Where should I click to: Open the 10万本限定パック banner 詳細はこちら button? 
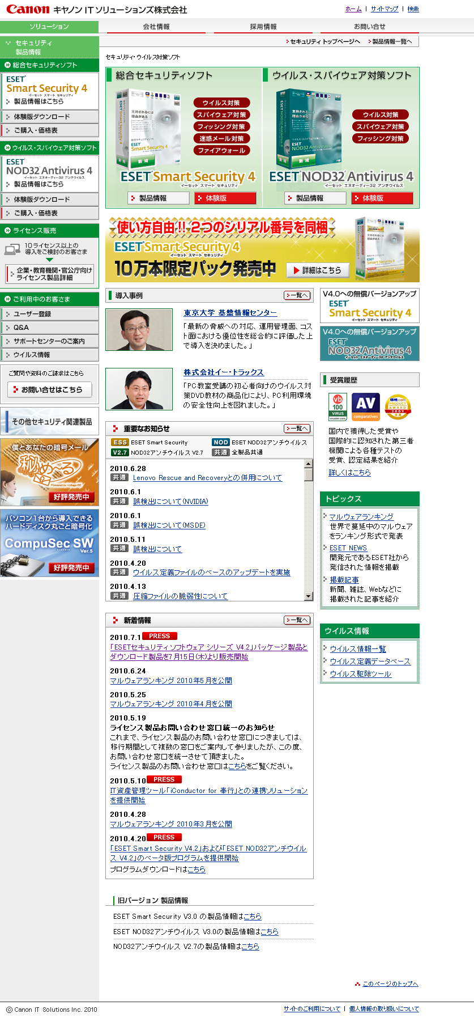point(317,270)
